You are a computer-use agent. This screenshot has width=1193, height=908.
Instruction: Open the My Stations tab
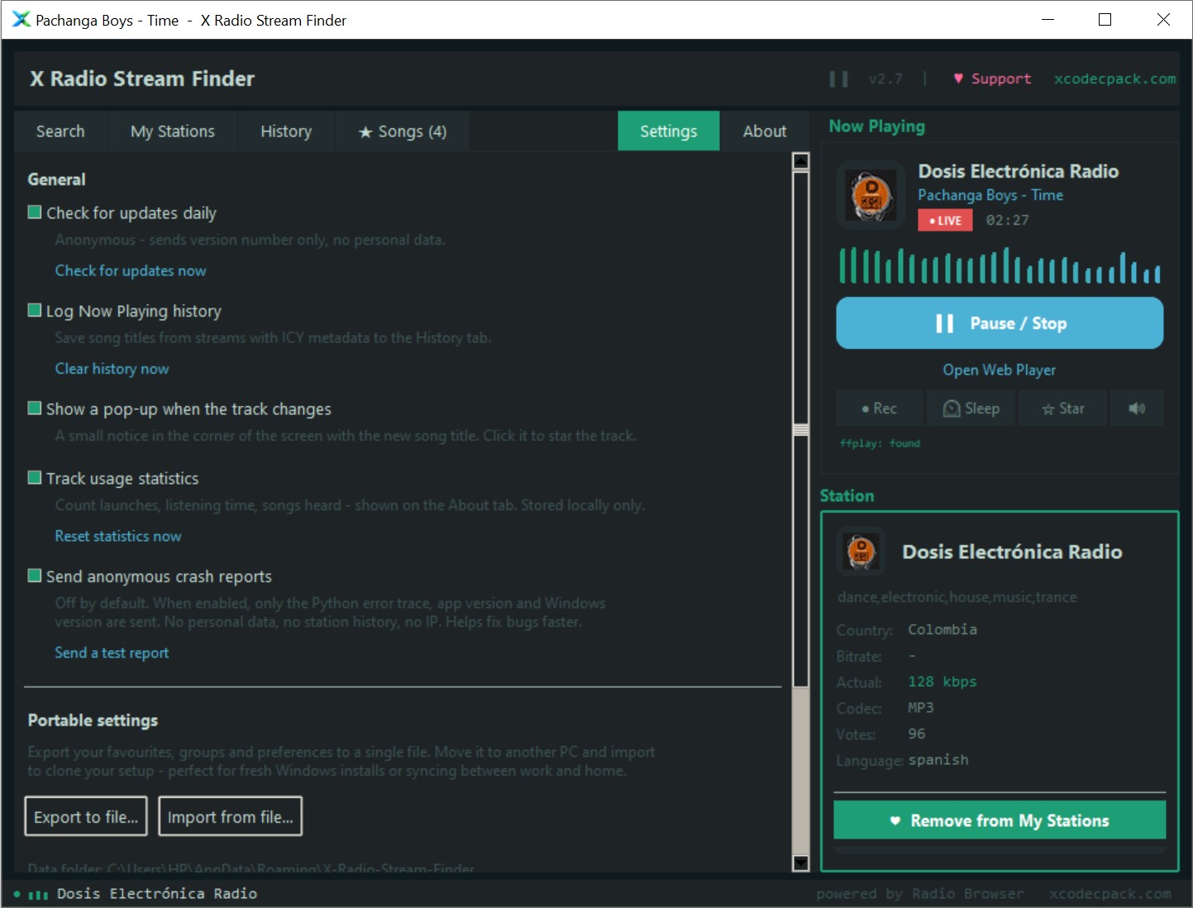pos(173,131)
